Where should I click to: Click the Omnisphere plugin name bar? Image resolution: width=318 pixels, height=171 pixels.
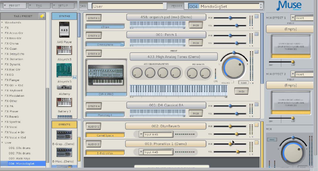tap(105, 44)
